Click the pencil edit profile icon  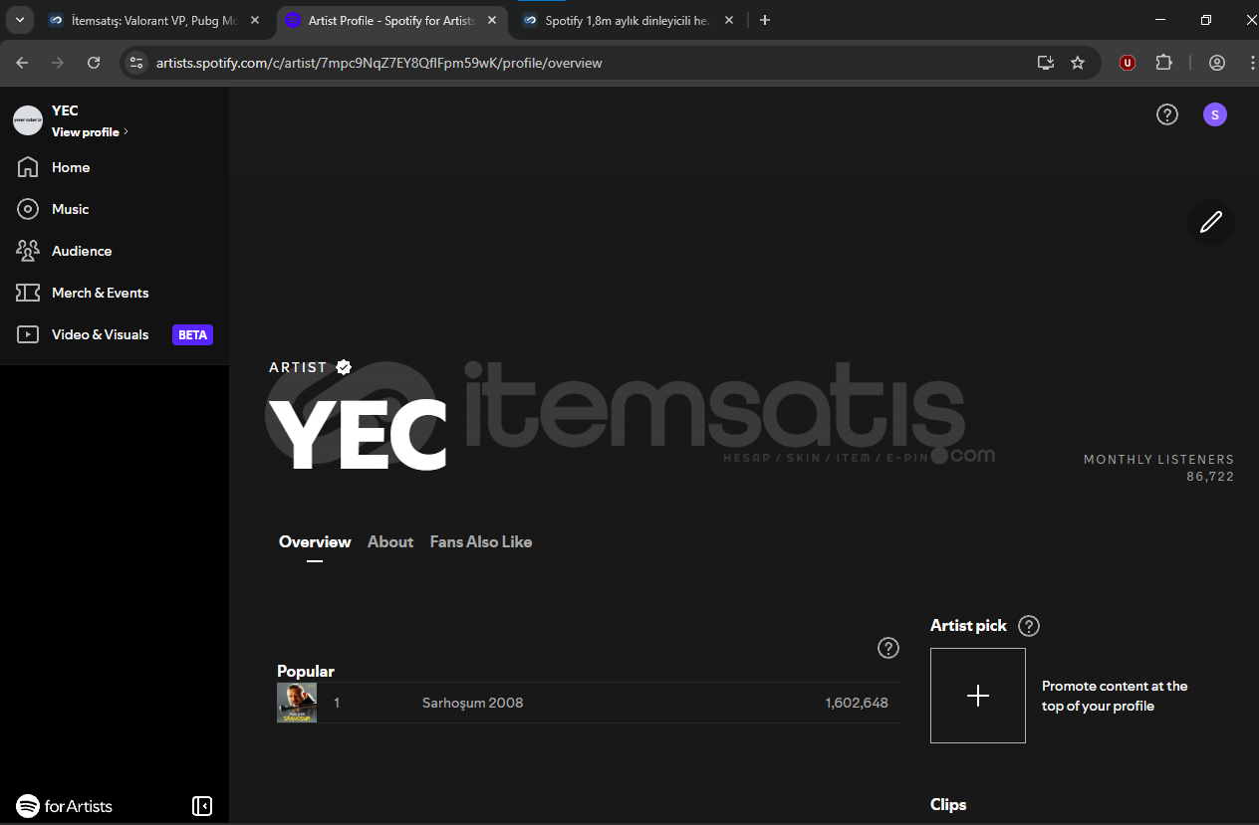(x=1210, y=222)
